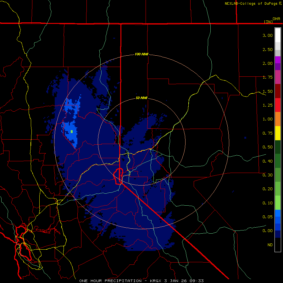Select the 1.50 legend value
This screenshot has width=283, height=283.
pos(268,91)
